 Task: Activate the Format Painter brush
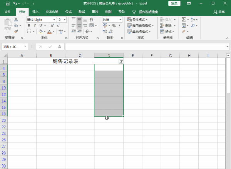click(16, 31)
